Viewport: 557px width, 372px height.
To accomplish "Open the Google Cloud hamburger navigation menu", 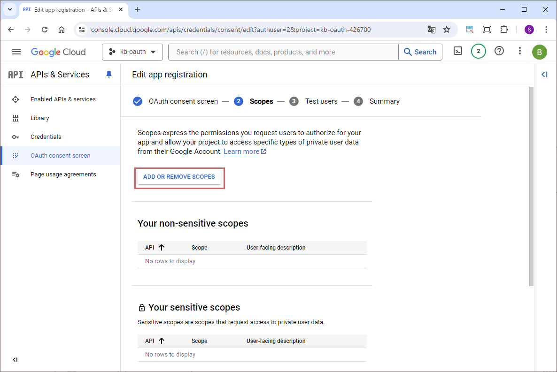I will tap(16, 52).
